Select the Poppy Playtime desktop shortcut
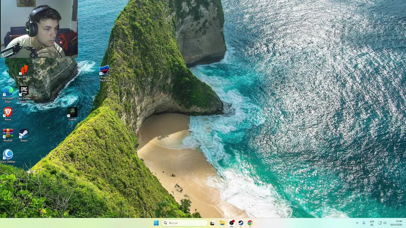Image resolution: width=406 pixels, height=228 pixels. (x=104, y=74)
